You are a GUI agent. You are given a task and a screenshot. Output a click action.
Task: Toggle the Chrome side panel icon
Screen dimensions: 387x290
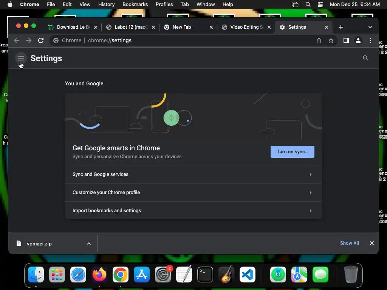click(346, 40)
